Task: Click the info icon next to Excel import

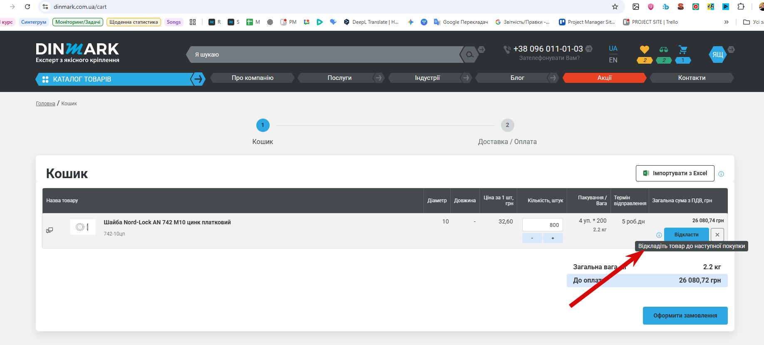Action: [721, 174]
